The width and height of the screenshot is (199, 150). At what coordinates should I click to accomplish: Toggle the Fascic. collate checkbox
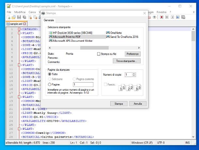point(105,84)
